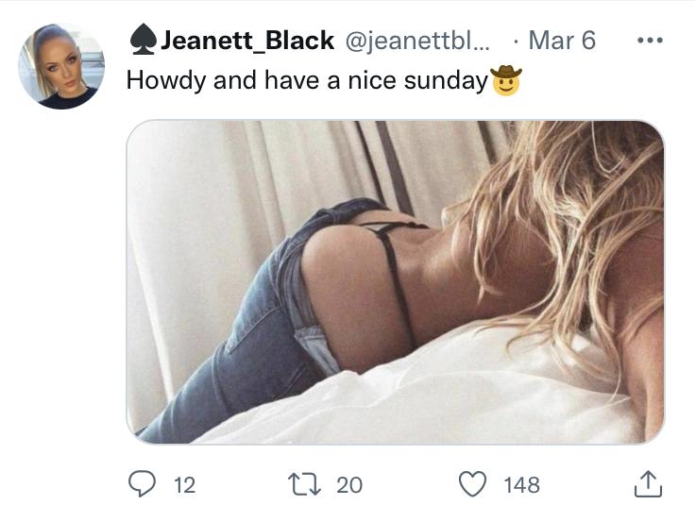Open the attached photo in the tweet
696x522 pixels.
(395, 282)
